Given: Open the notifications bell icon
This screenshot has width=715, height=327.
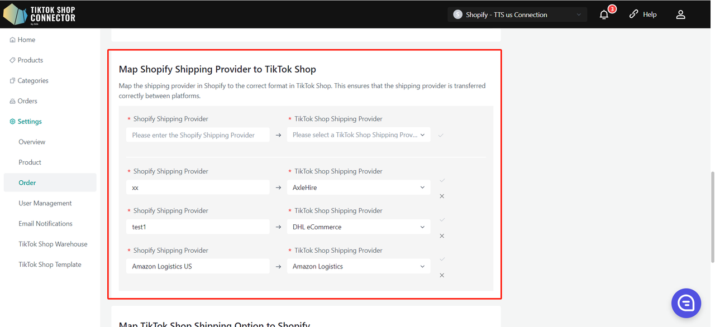Looking at the screenshot, I should 604,15.
